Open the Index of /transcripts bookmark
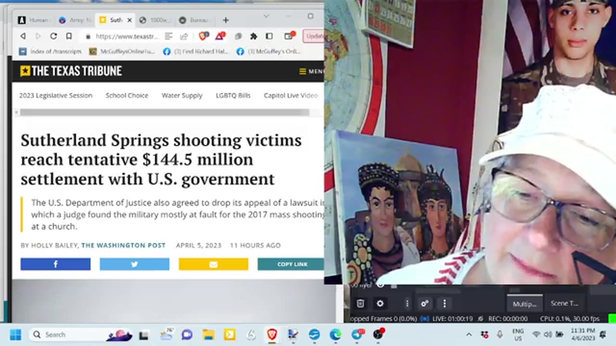616x346 pixels. click(x=50, y=51)
